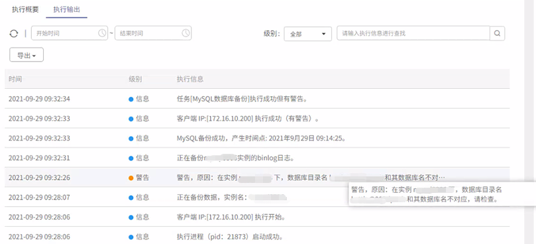Focus the 结束时间 input field
Viewport: 536px width, 244px height.
point(153,33)
